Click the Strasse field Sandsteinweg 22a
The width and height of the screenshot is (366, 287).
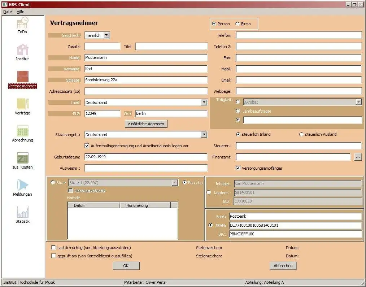[146, 80]
